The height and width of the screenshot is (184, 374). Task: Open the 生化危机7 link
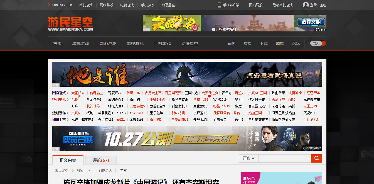click(311, 120)
